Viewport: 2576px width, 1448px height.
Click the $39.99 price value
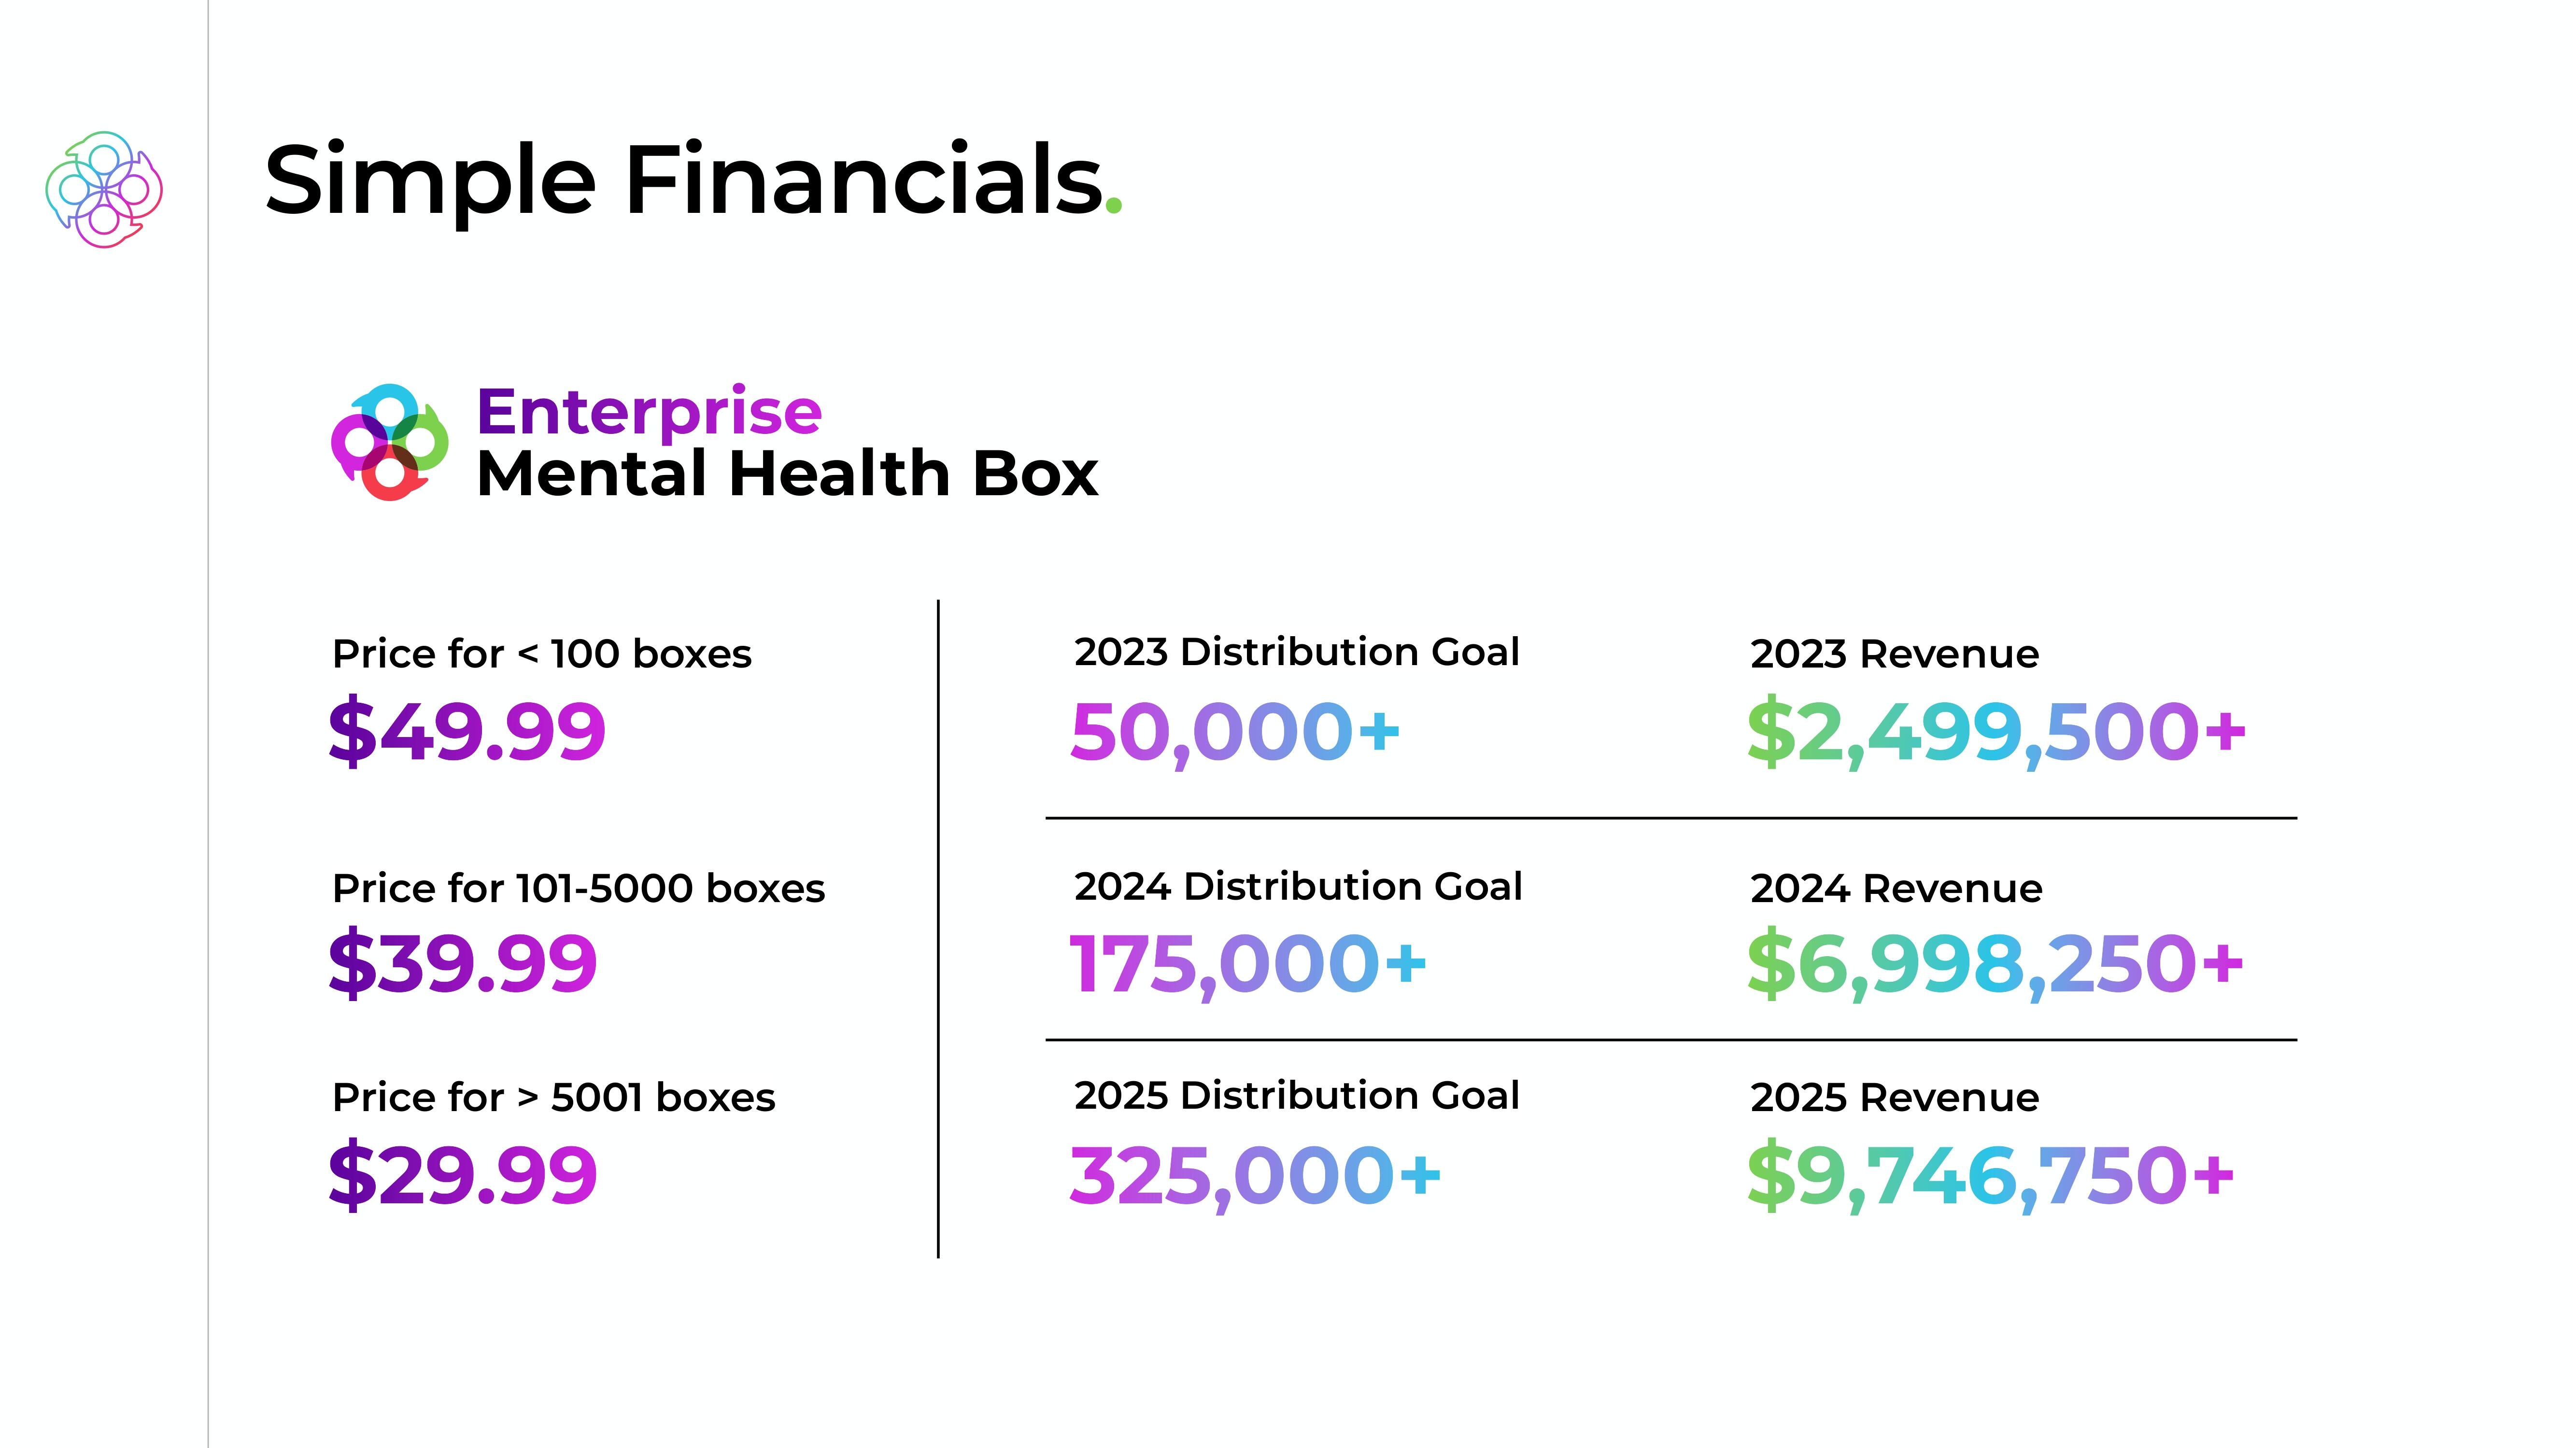(x=463, y=964)
